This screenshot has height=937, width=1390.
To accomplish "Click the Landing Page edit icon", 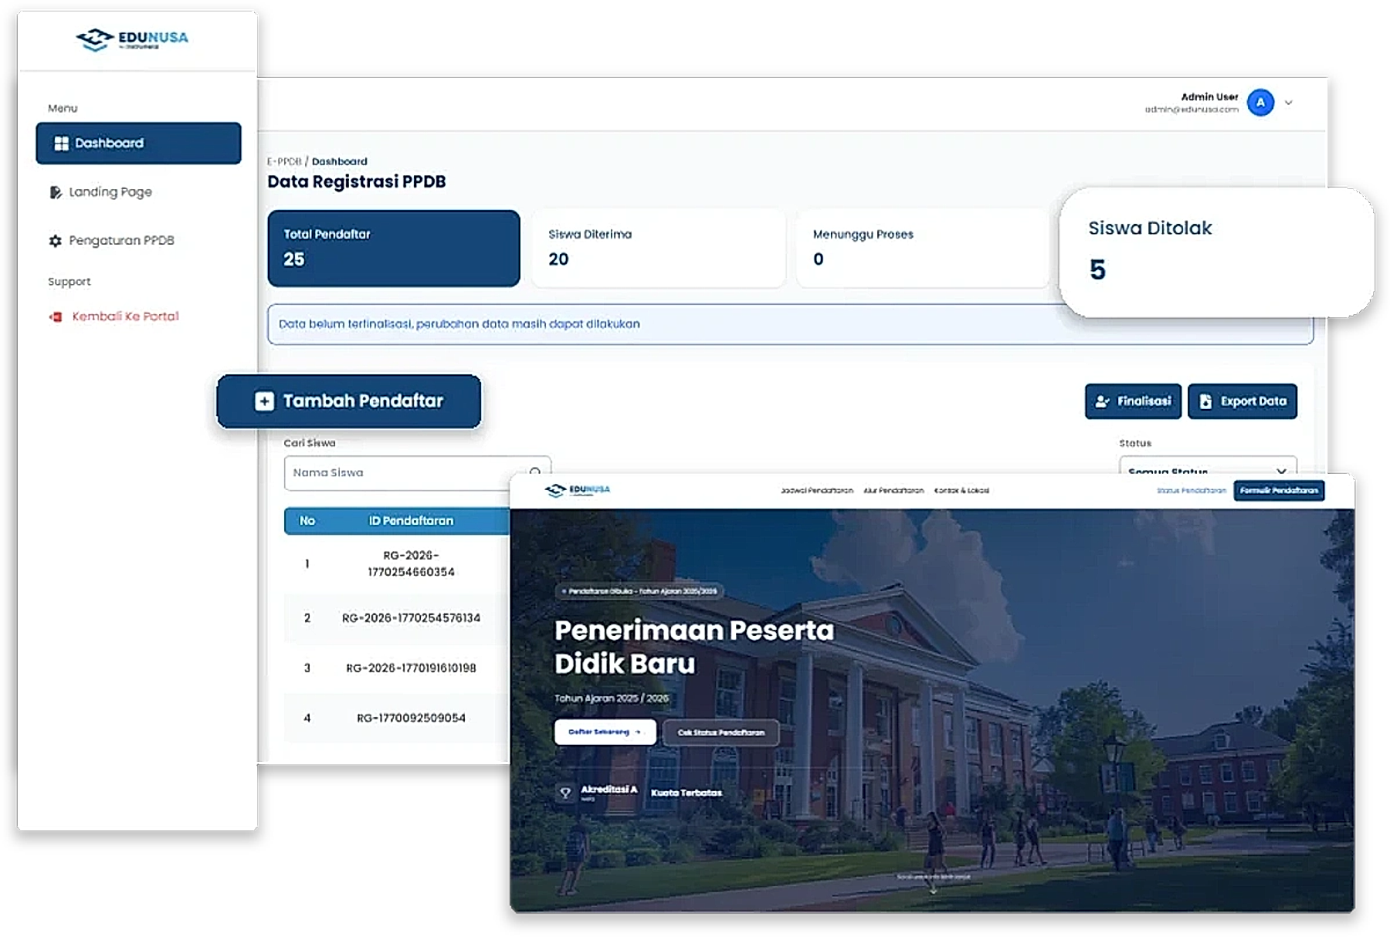I will pyautogui.click(x=56, y=192).
